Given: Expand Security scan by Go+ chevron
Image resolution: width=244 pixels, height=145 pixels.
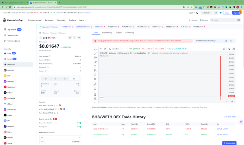Looking at the screenshot, I should (x=59, y=119).
